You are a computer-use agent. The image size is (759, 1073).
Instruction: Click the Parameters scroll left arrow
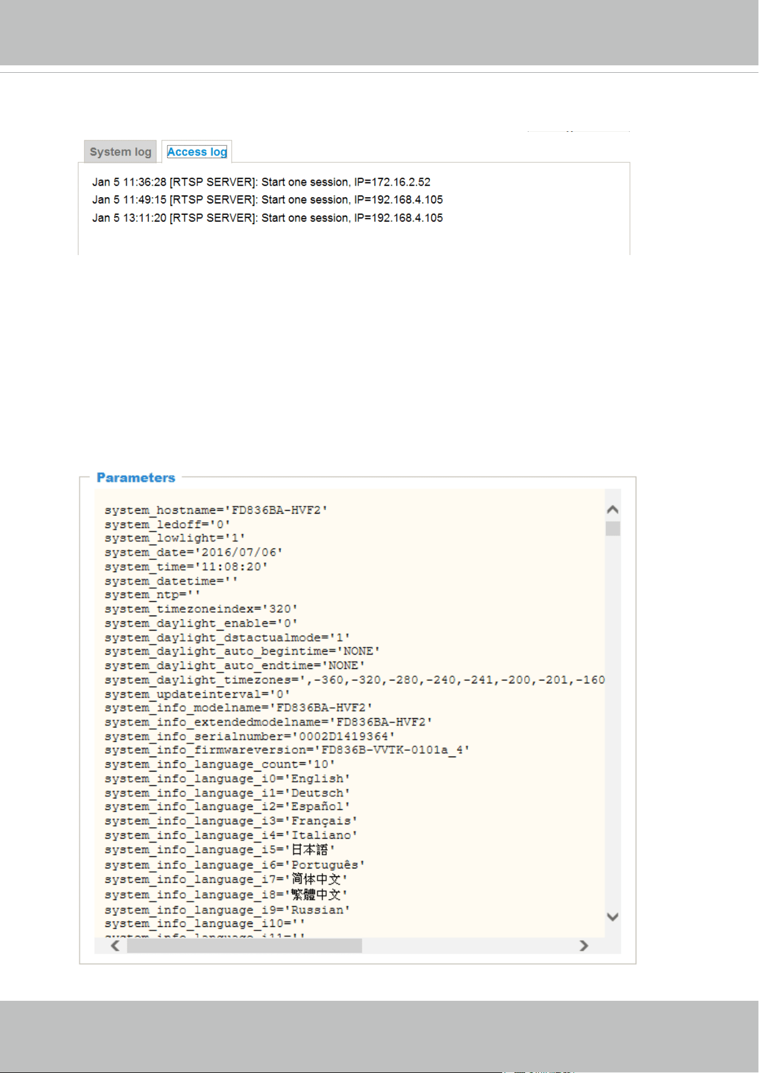pyautogui.click(x=115, y=946)
